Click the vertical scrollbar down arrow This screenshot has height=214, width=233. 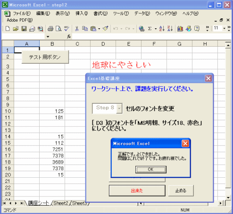tap(228, 198)
